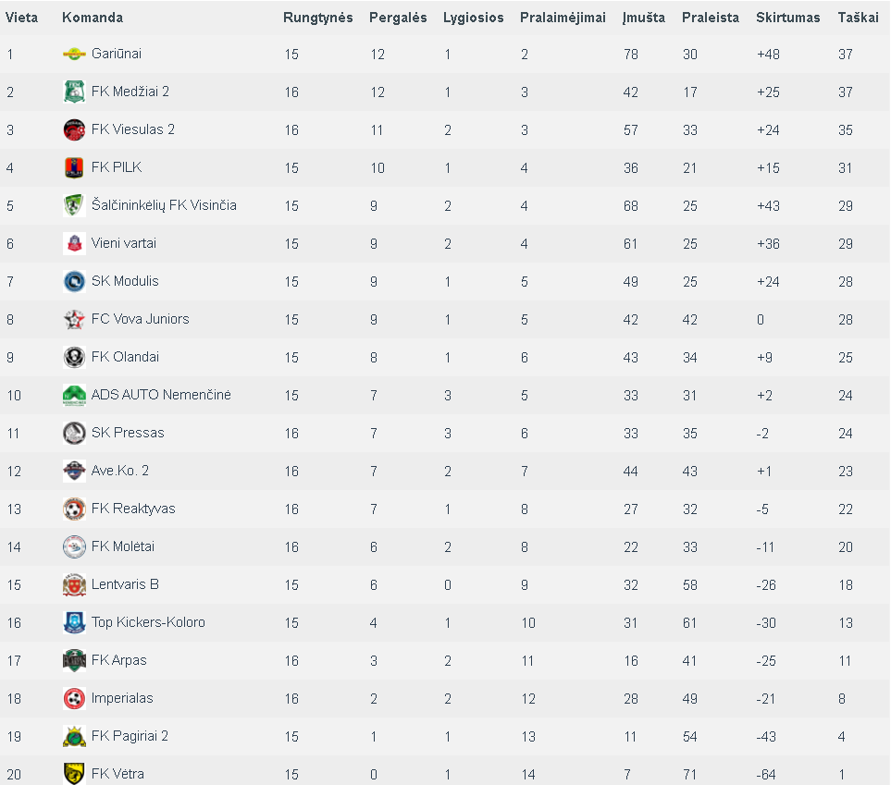Click the ADS AUTO Nemenčinė green logo
The height and width of the screenshot is (785, 891).
click(74, 396)
